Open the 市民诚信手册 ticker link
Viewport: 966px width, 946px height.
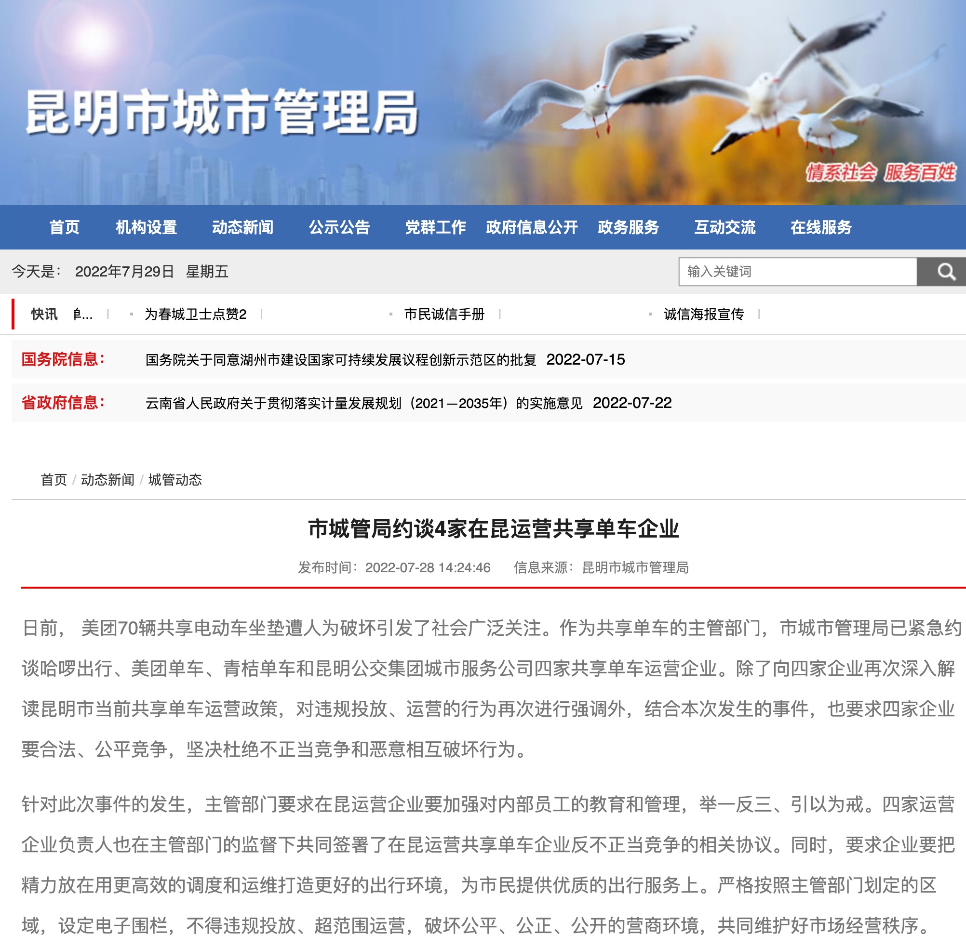(x=444, y=314)
